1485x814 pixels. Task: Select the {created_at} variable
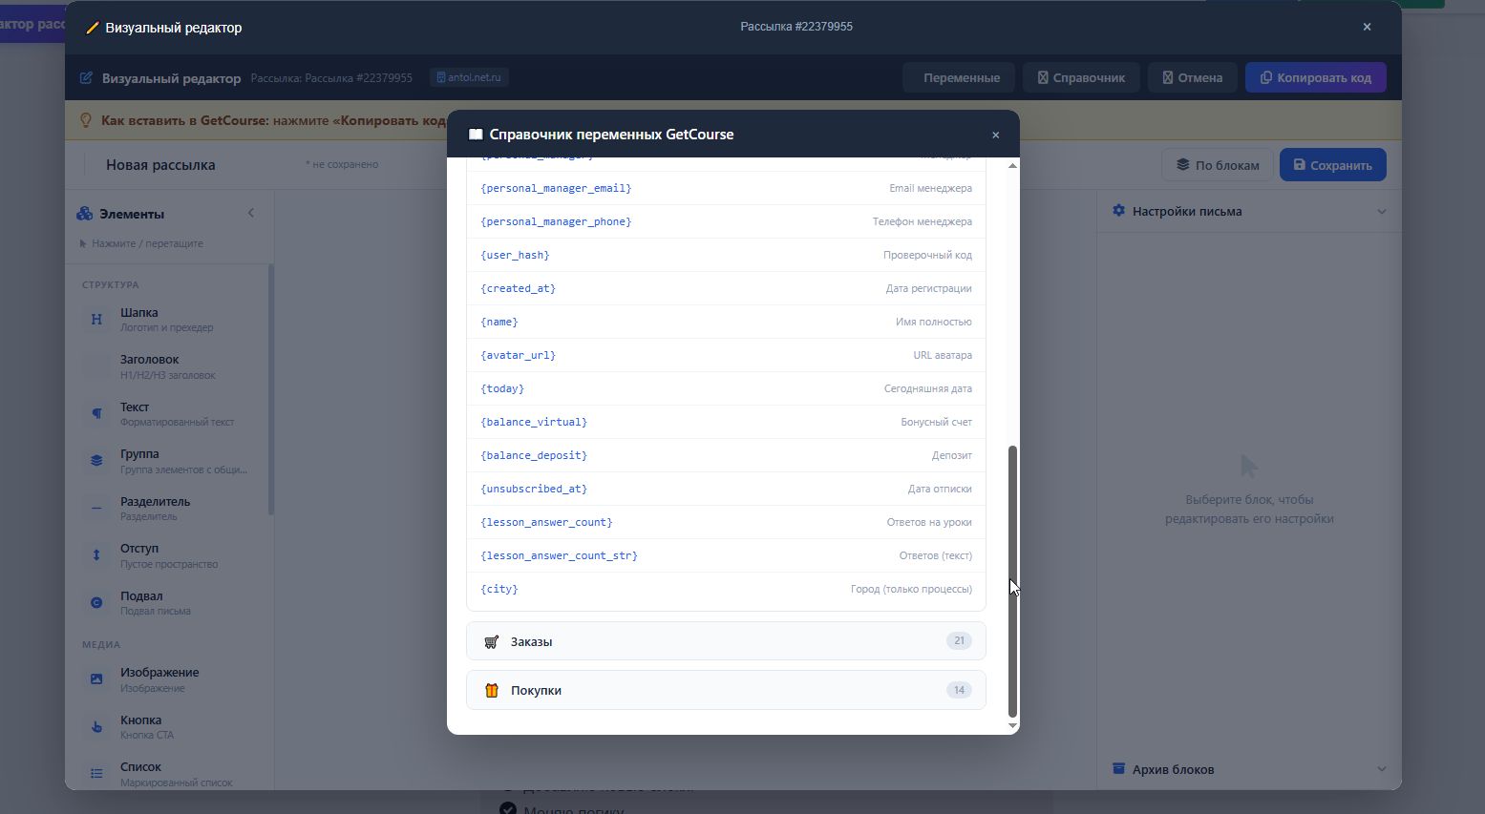(x=726, y=288)
